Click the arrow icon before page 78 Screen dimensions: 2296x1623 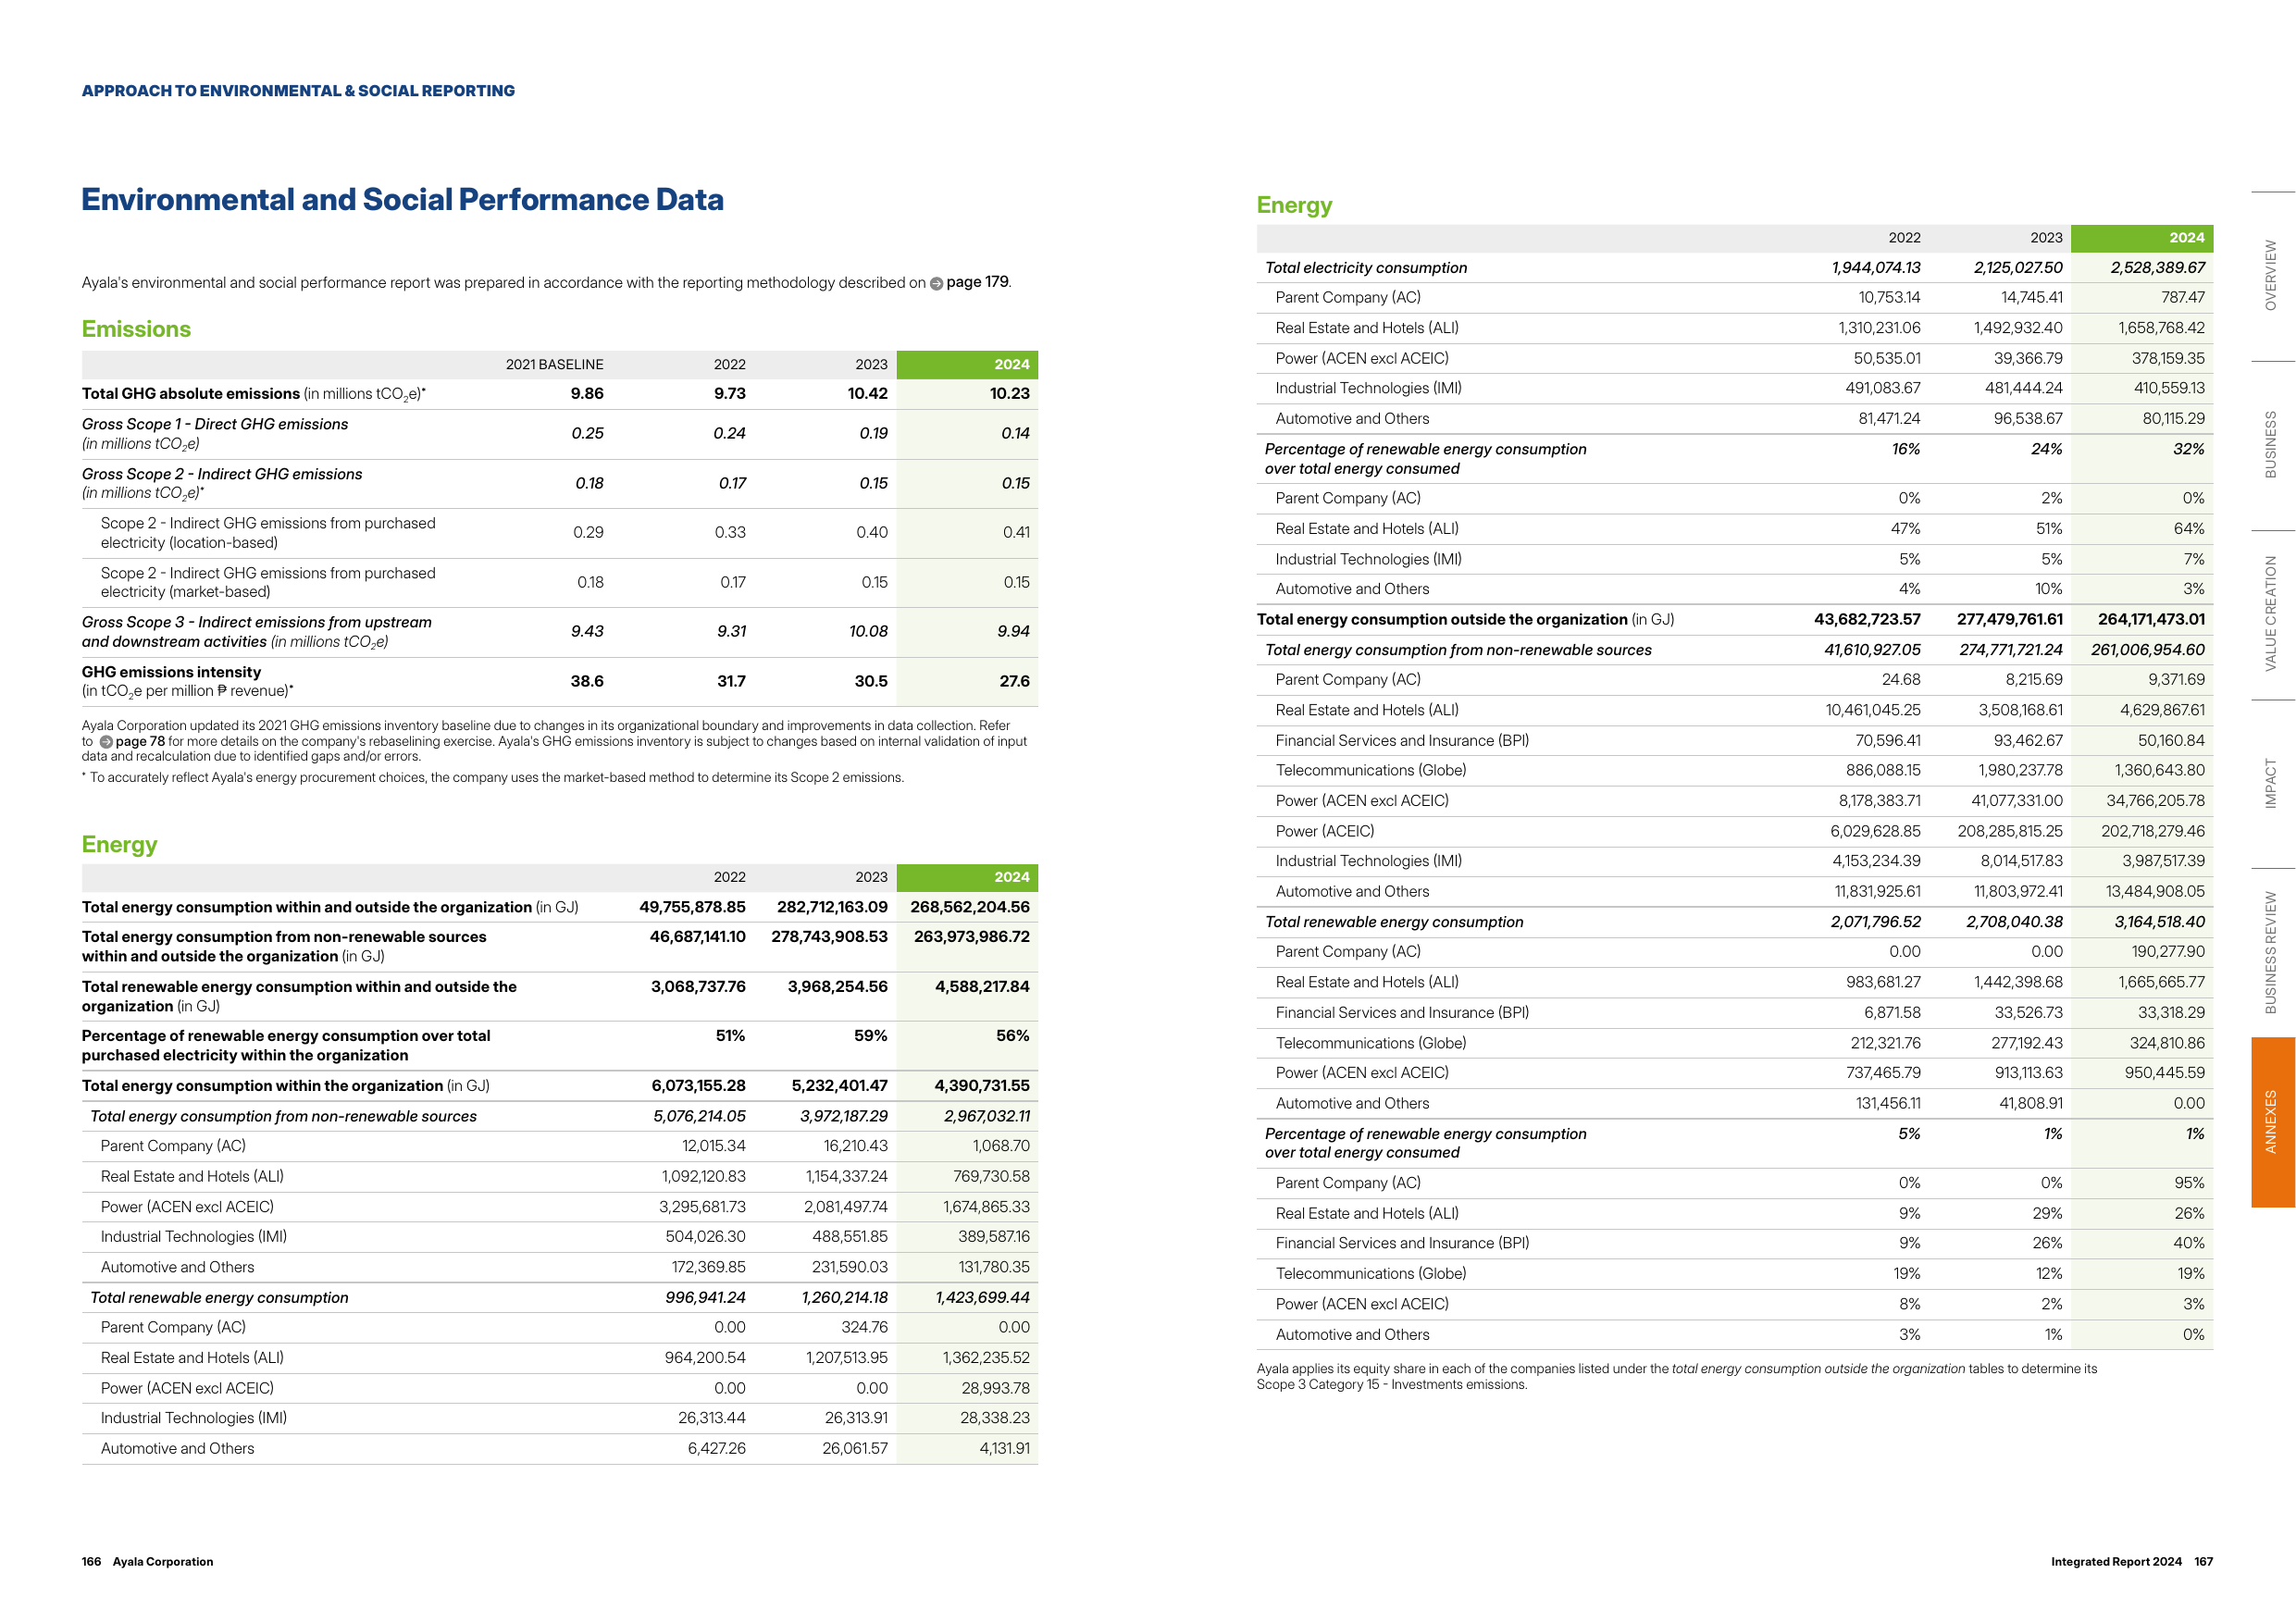tap(106, 742)
